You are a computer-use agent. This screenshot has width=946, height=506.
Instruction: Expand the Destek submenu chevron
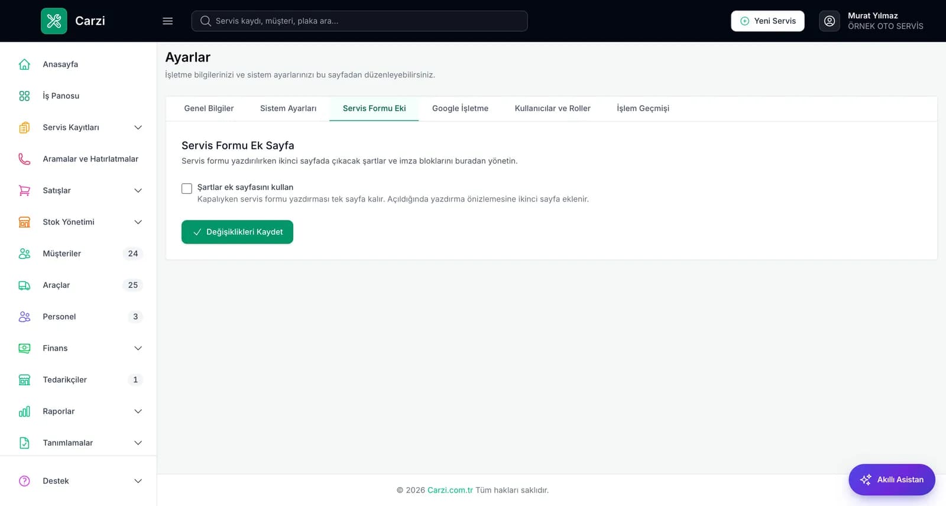tap(138, 481)
